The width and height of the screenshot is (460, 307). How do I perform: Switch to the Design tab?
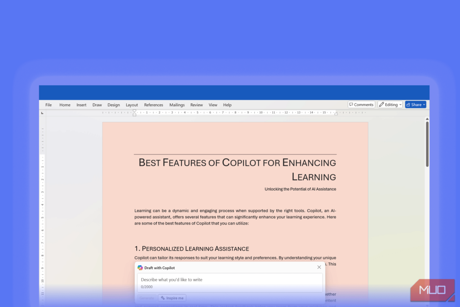coord(114,104)
